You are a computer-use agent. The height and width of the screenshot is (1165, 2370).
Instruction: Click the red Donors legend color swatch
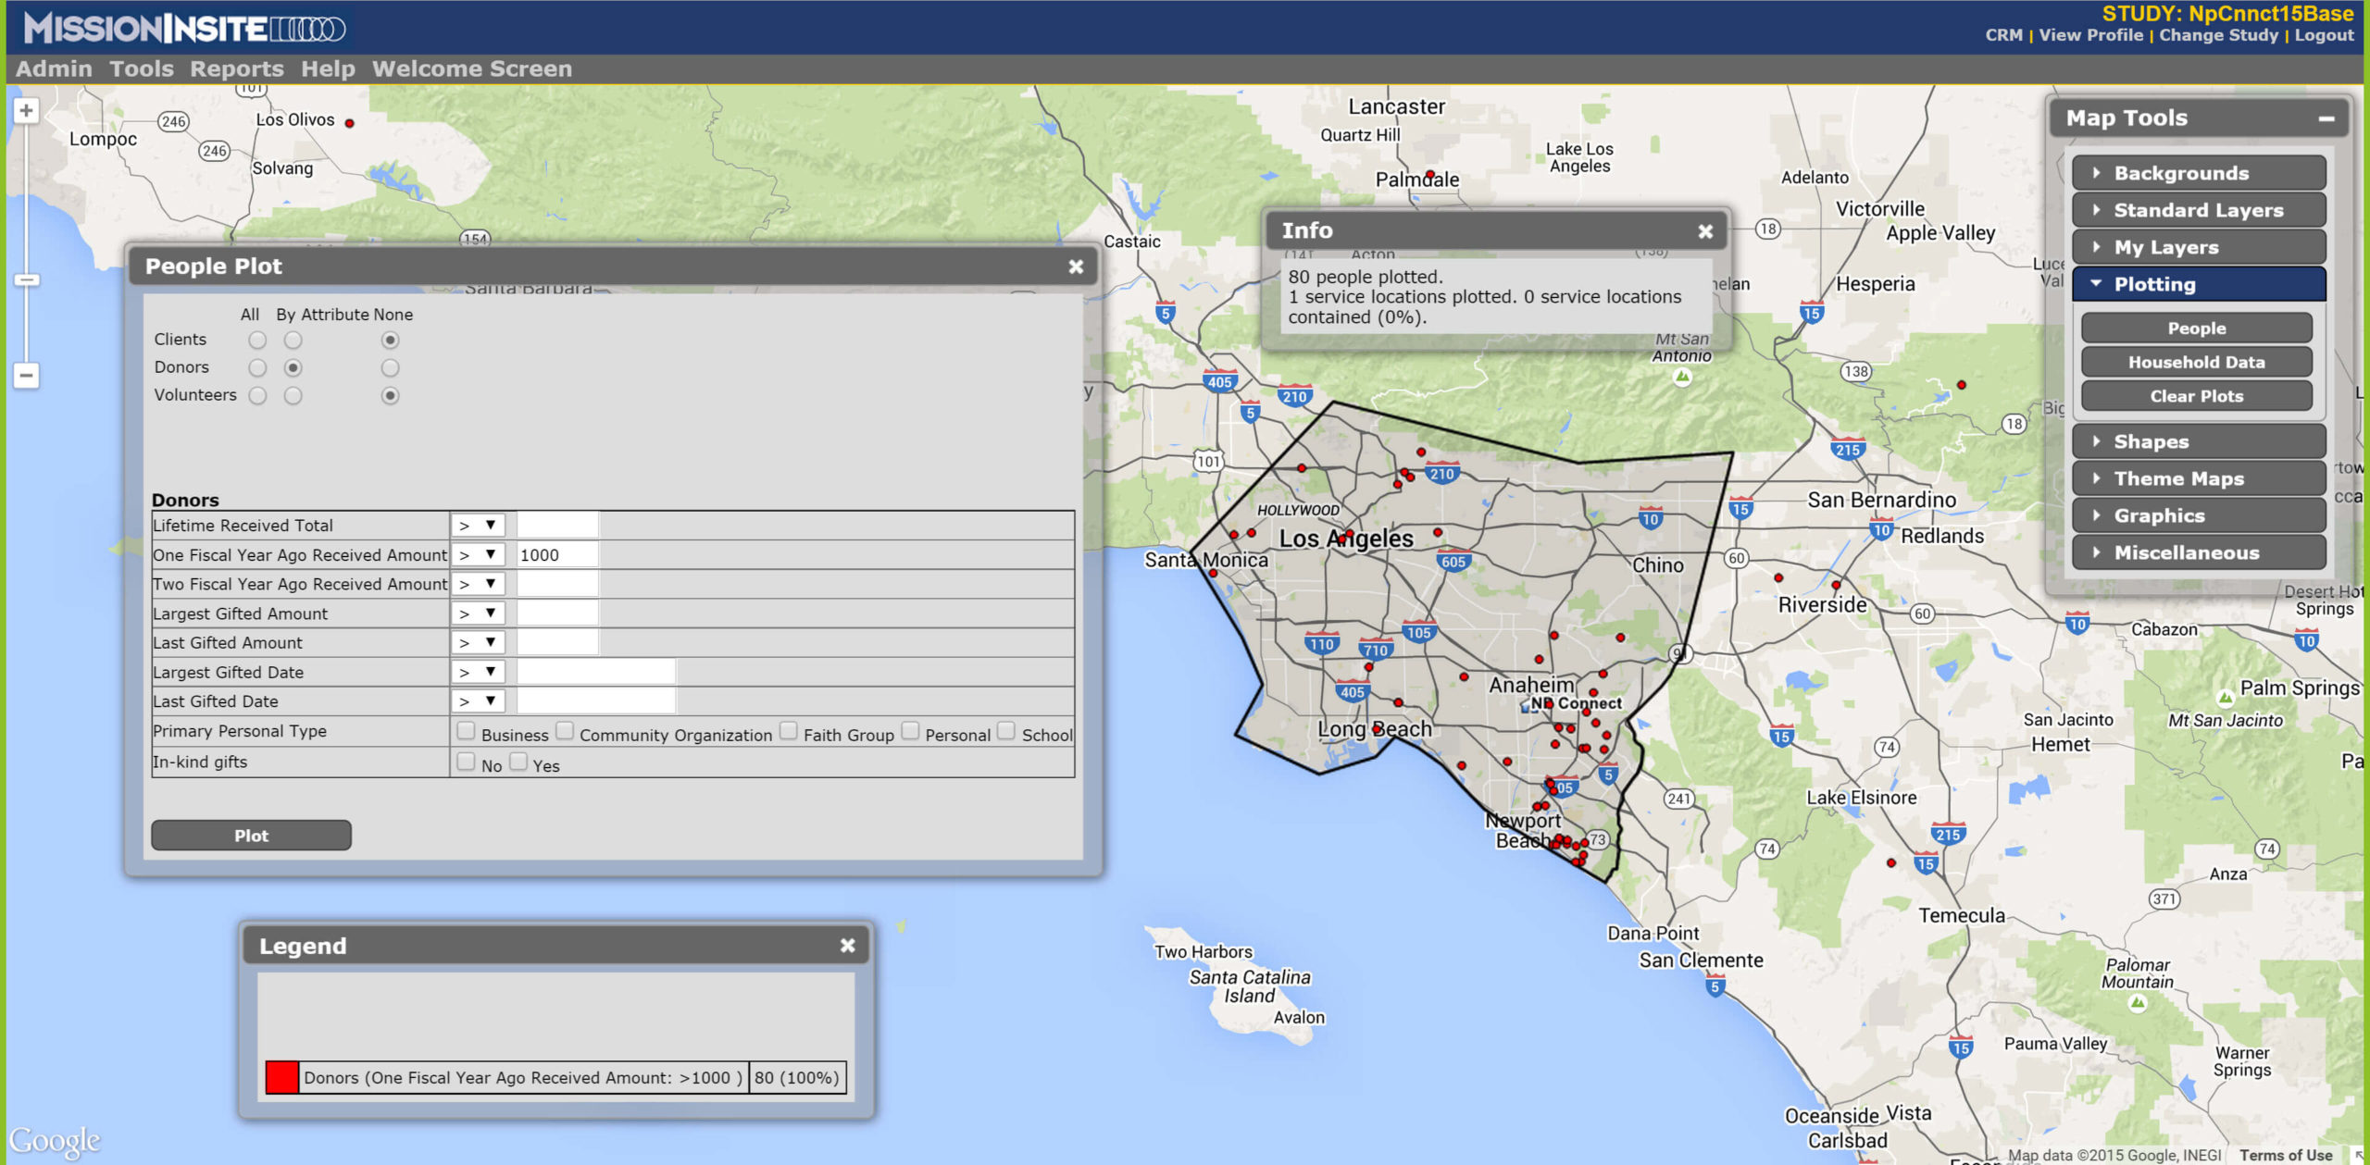pos(281,1077)
